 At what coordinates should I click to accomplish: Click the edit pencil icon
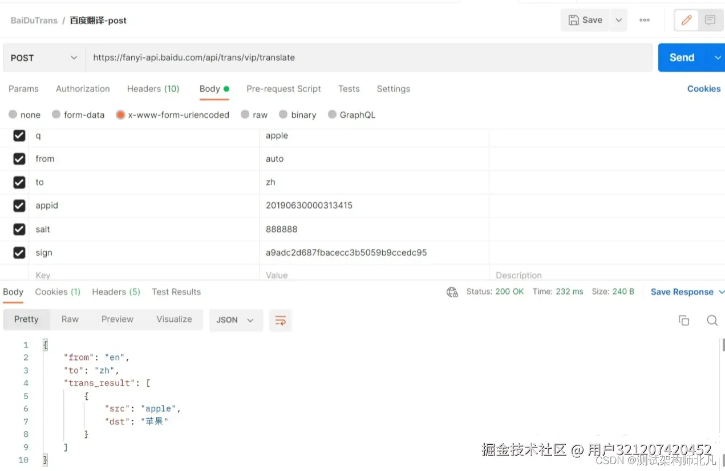(x=687, y=20)
